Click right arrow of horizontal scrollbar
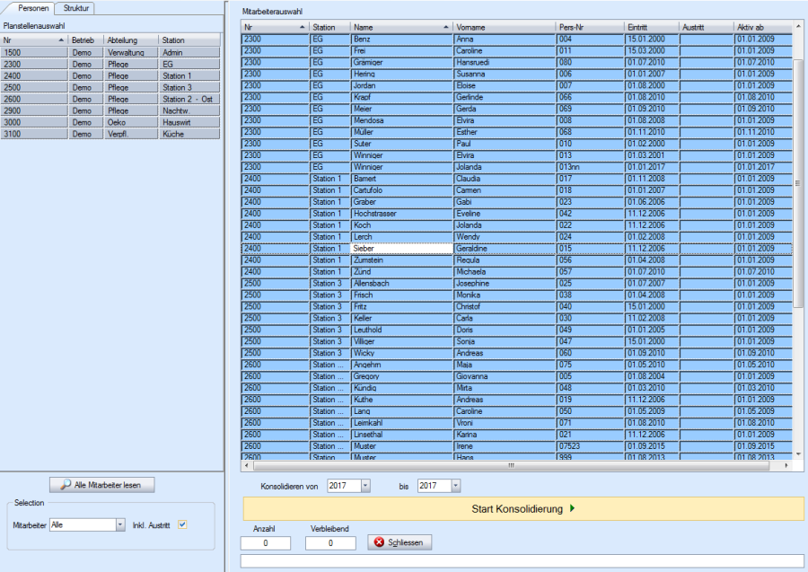This screenshot has width=808, height=572. coord(786,465)
